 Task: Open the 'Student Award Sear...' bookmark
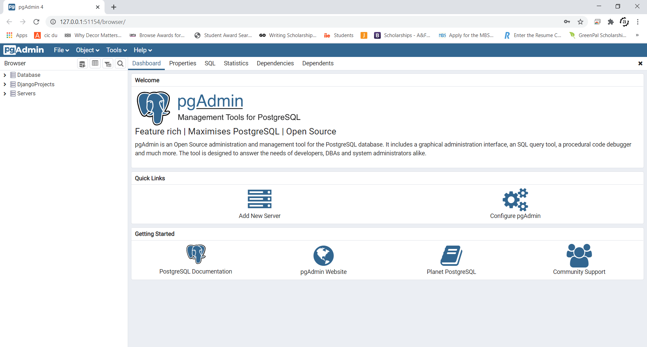point(223,35)
